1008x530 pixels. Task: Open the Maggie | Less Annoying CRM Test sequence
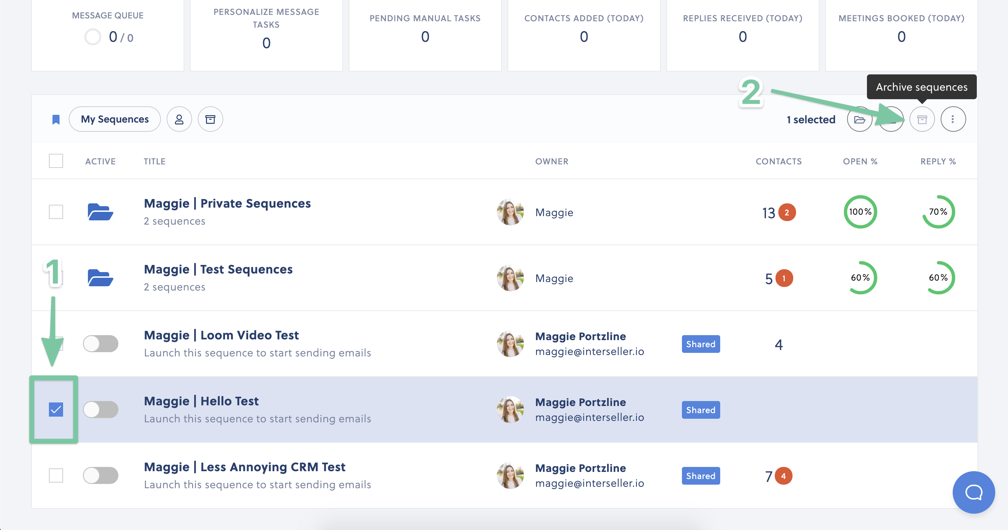245,467
